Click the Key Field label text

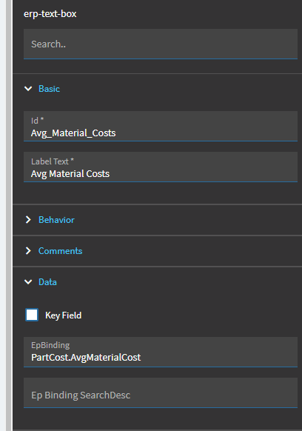point(63,315)
